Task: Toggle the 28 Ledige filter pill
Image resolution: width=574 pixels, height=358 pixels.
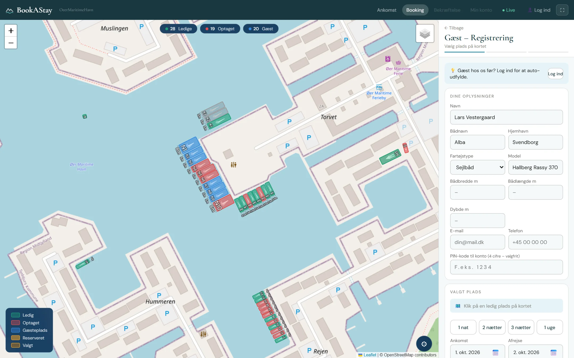Action: tap(178, 29)
